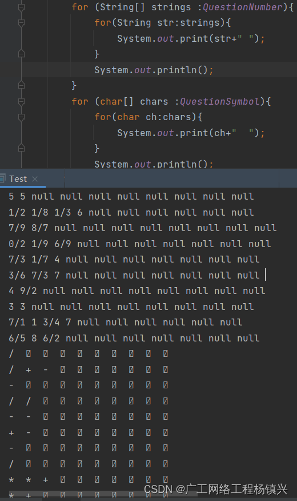The image size is (297, 501).
Task: Click the run window icon left of Test
Action: click(x=2, y=178)
